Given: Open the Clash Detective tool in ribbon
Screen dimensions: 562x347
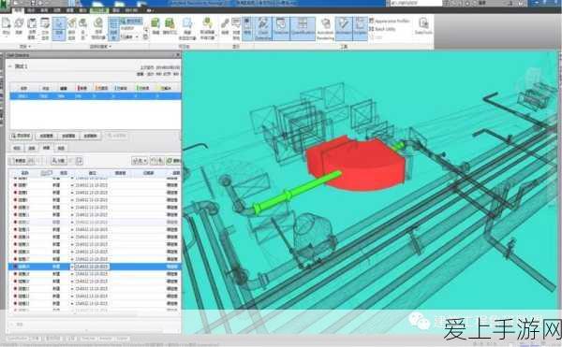Looking at the screenshot, I should point(263,28).
